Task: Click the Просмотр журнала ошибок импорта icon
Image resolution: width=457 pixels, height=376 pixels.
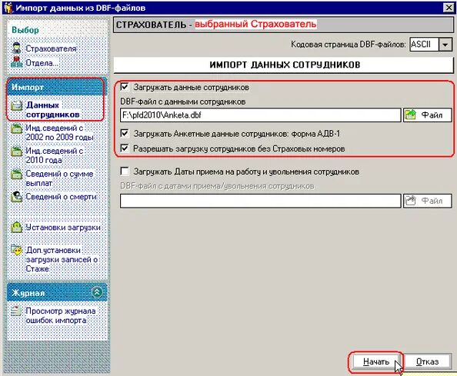Action: click(16, 311)
